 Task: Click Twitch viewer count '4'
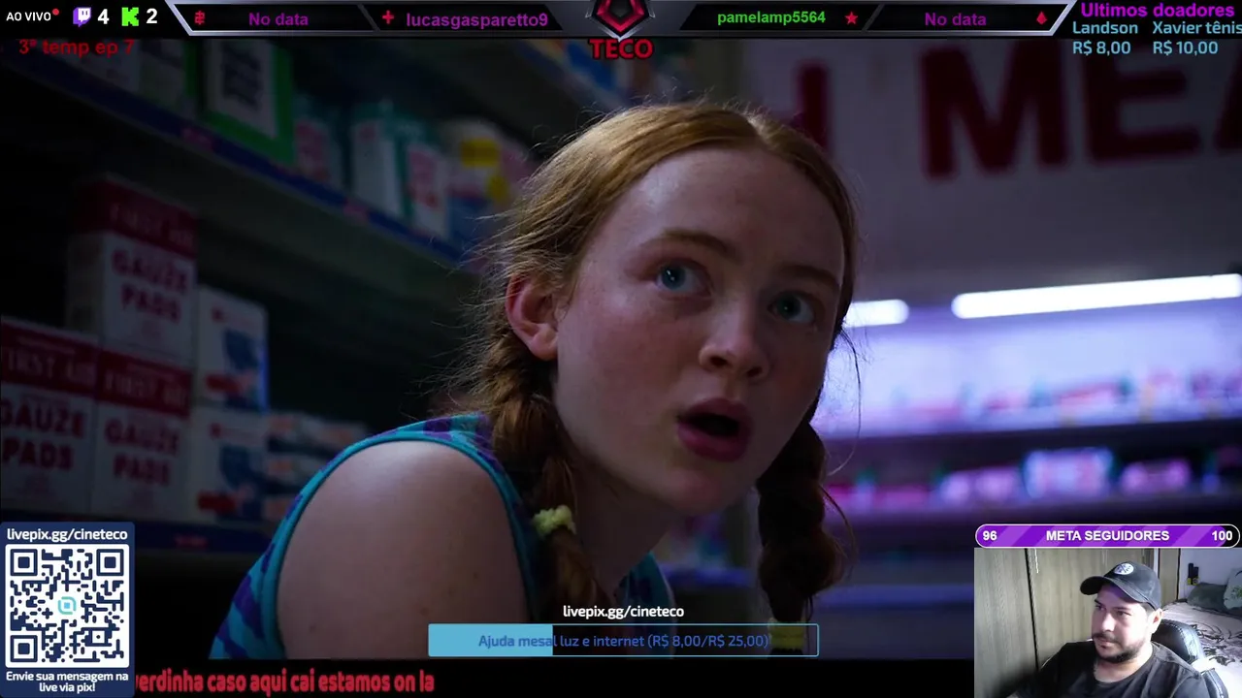click(103, 16)
